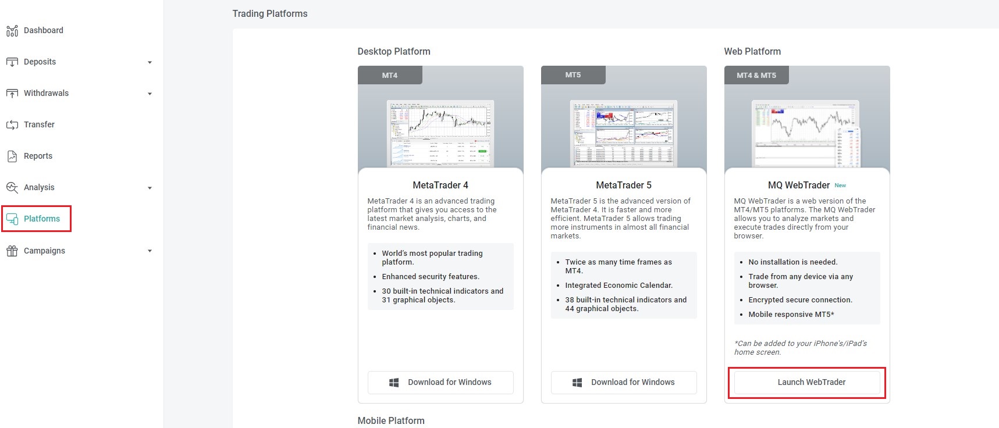Open the Reports menu item

coord(38,156)
